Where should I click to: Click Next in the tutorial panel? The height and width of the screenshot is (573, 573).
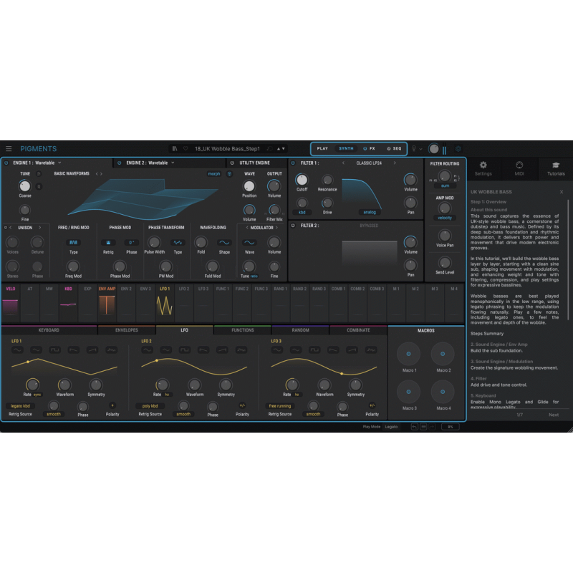[x=554, y=415]
